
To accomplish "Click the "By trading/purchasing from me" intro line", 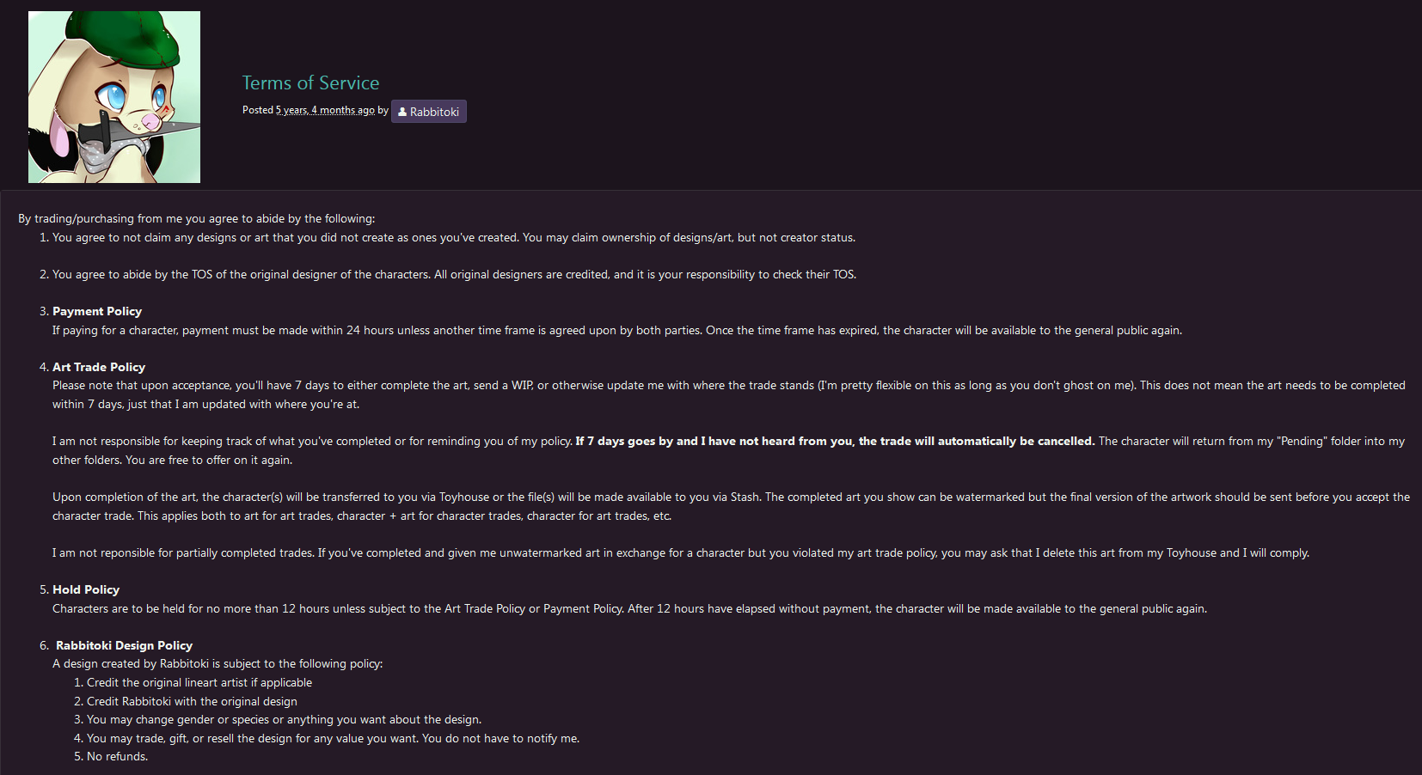I will pyautogui.click(x=196, y=218).
